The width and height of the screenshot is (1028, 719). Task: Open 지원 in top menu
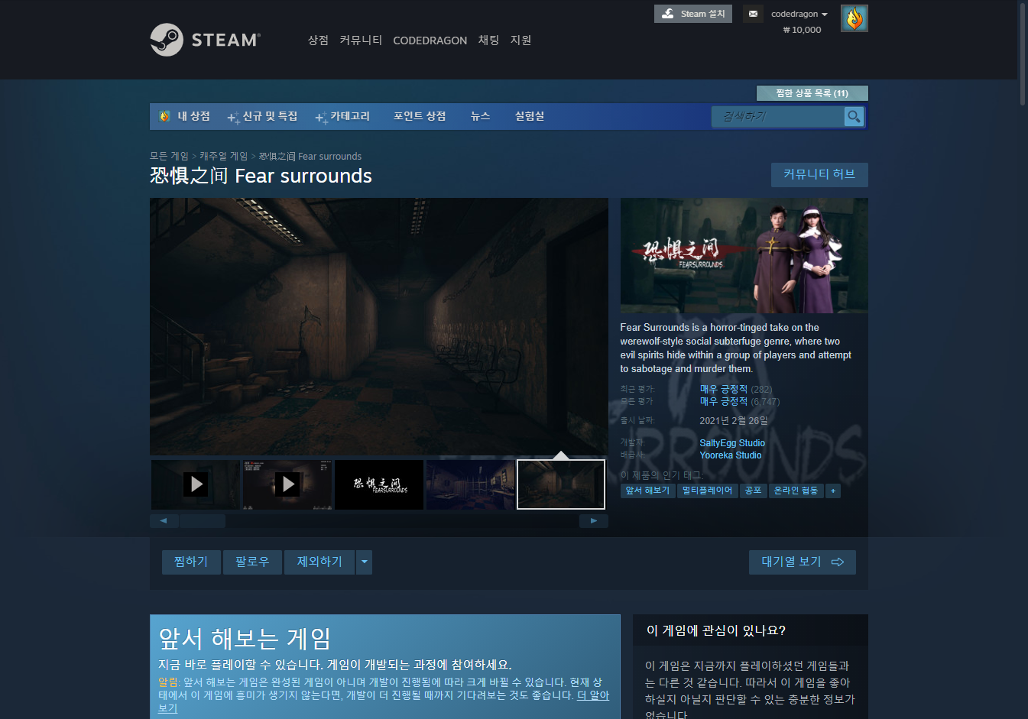[x=520, y=40]
